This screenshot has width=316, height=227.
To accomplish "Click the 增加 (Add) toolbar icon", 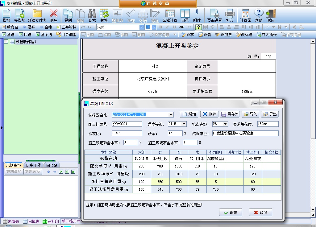I will 6,16.
